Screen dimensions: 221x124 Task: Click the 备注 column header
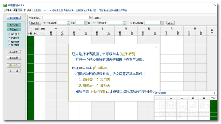coord(212,31)
